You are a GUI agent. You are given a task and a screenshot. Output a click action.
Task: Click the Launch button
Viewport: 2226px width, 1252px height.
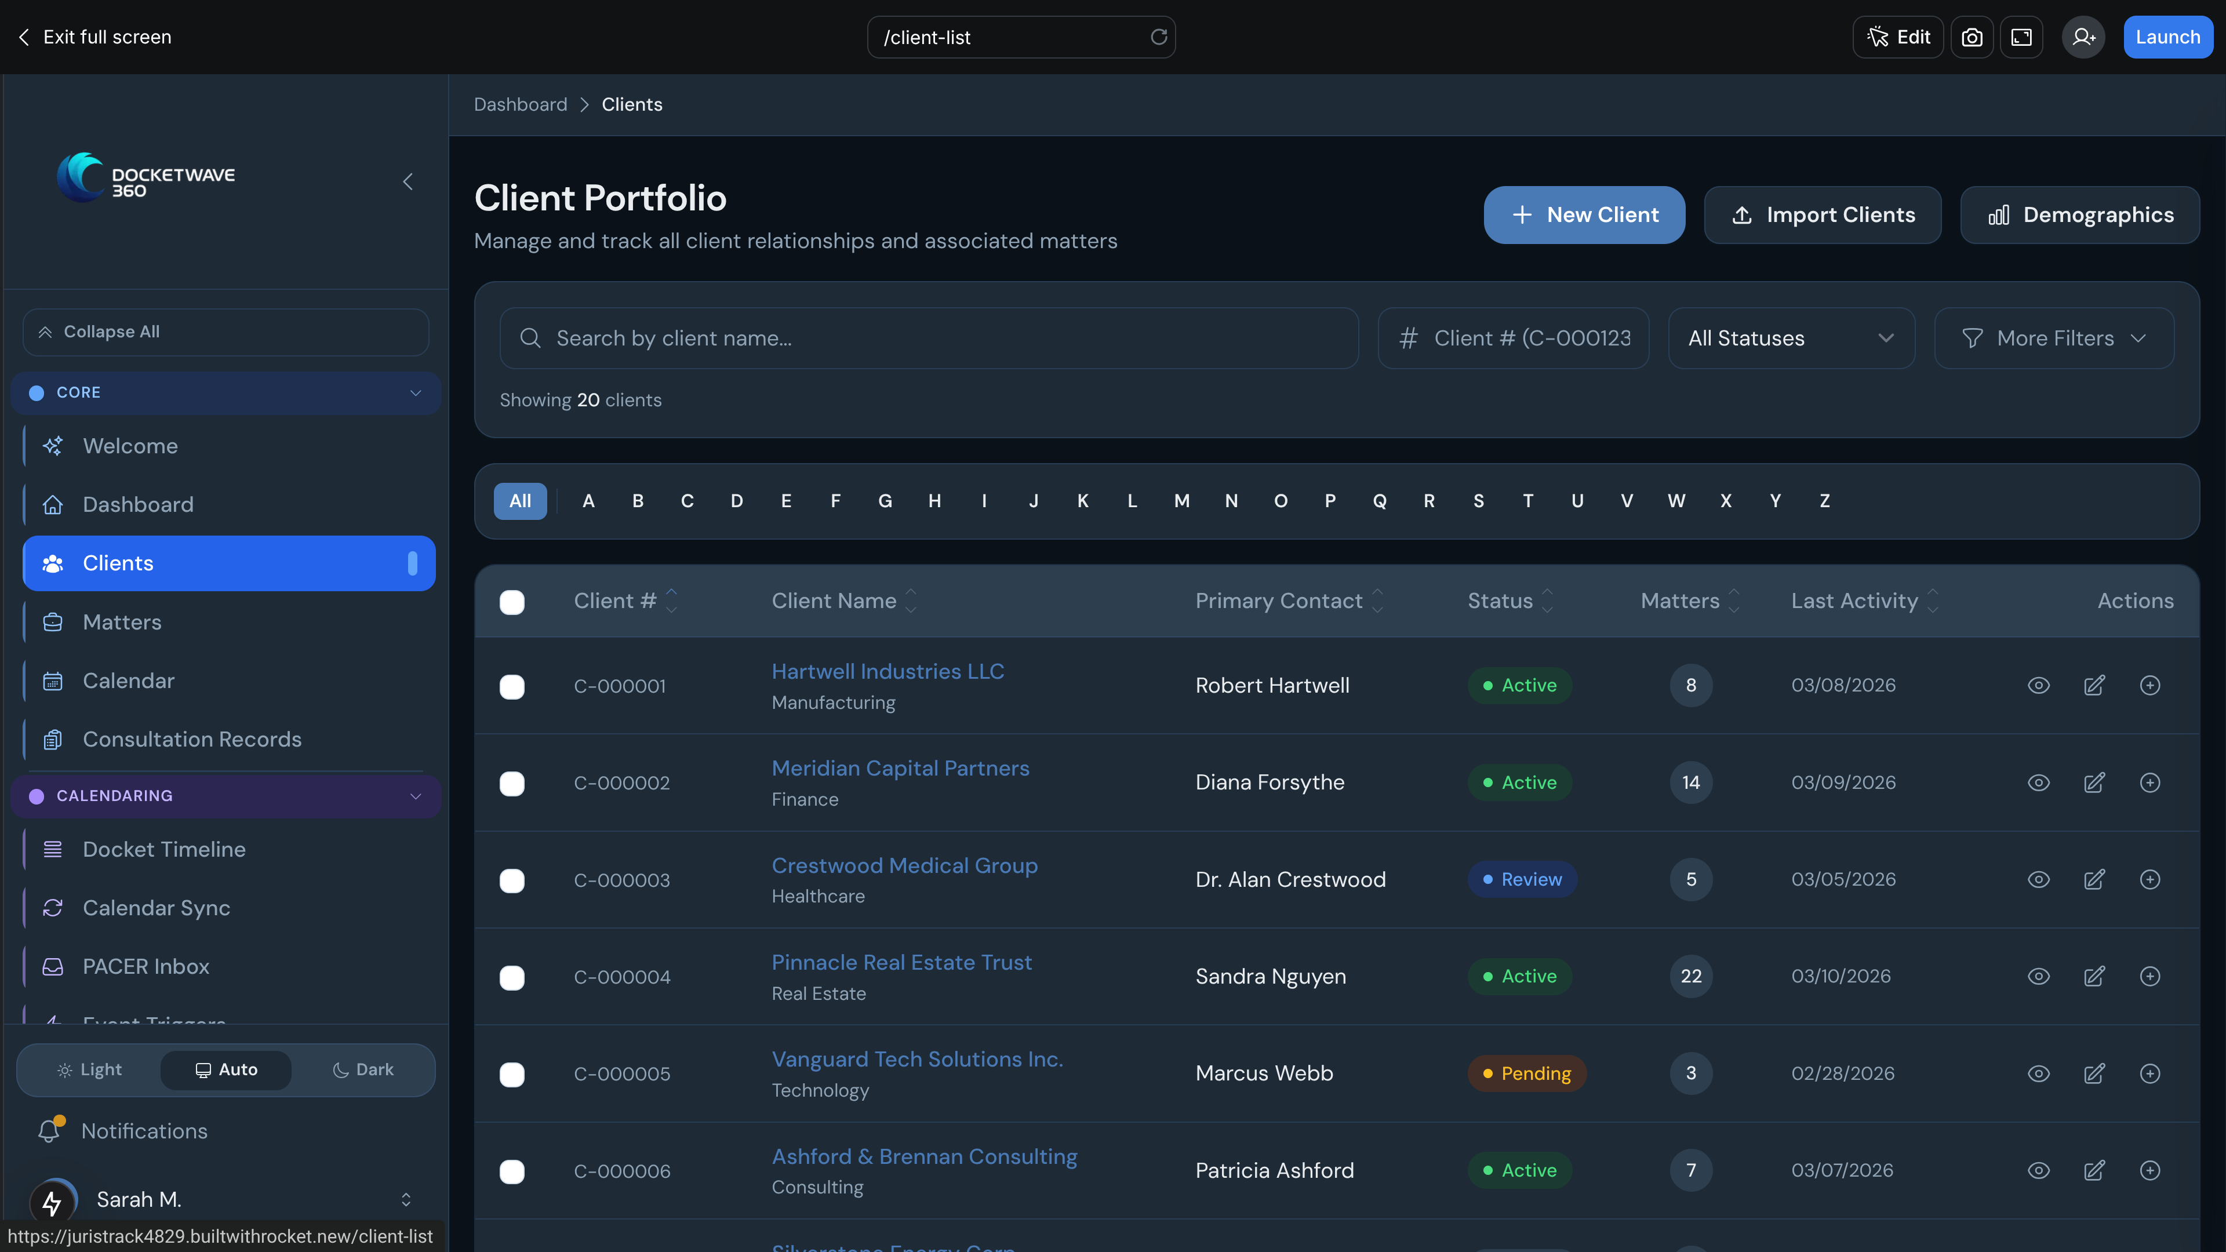2167,37
